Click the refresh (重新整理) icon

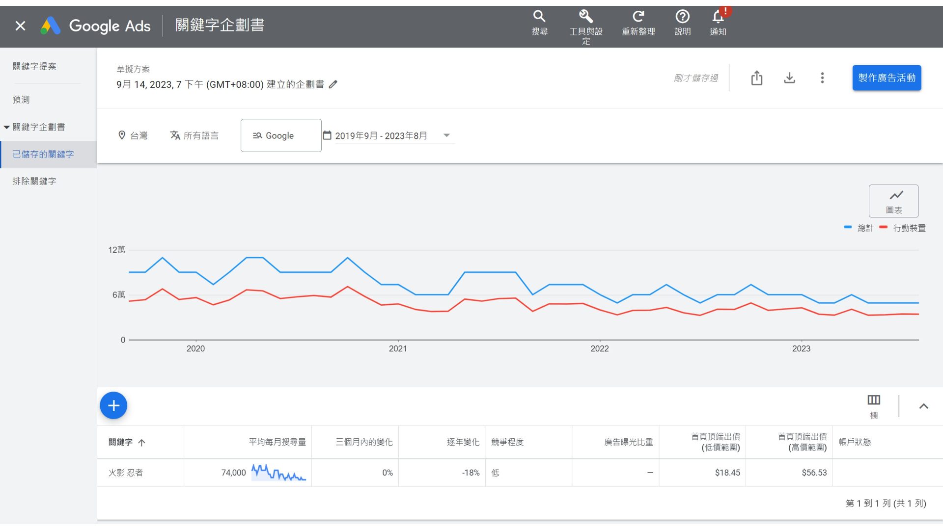coord(638,17)
